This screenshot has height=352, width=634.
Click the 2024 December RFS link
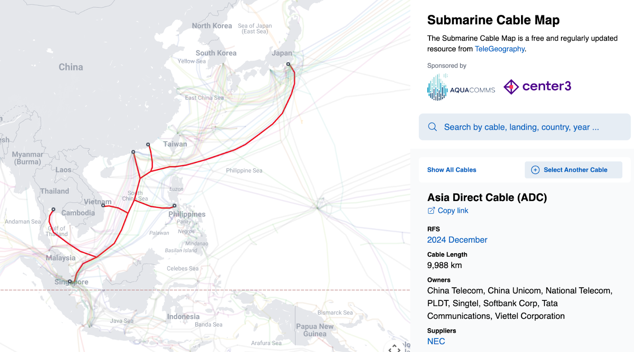pyautogui.click(x=457, y=240)
